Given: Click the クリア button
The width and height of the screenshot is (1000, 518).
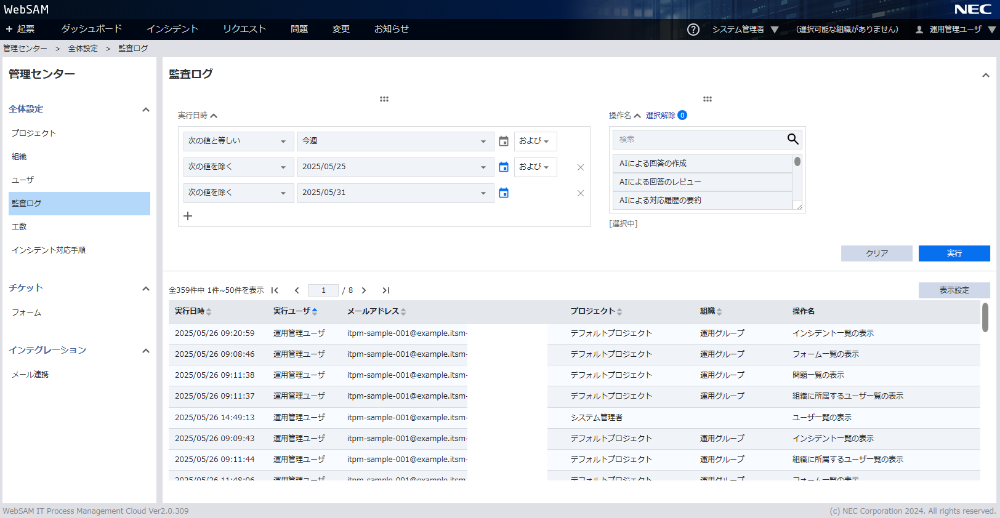Looking at the screenshot, I should click(876, 253).
